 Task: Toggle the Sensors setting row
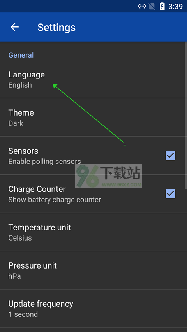(92, 156)
